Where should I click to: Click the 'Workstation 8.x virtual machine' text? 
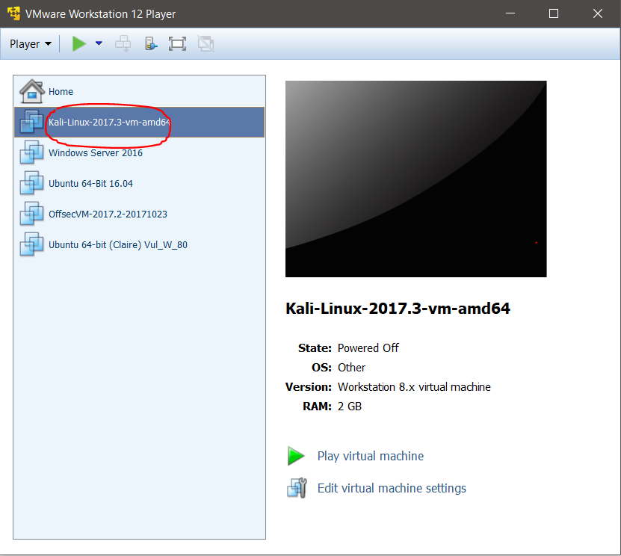tap(414, 387)
